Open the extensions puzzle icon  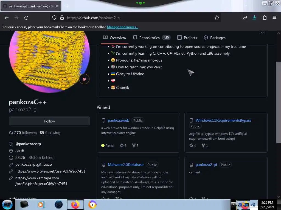[265, 17]
